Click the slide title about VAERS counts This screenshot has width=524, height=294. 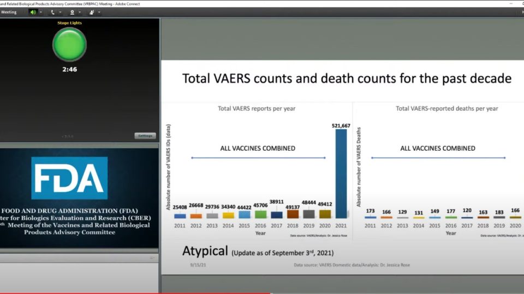coord(347,78)
